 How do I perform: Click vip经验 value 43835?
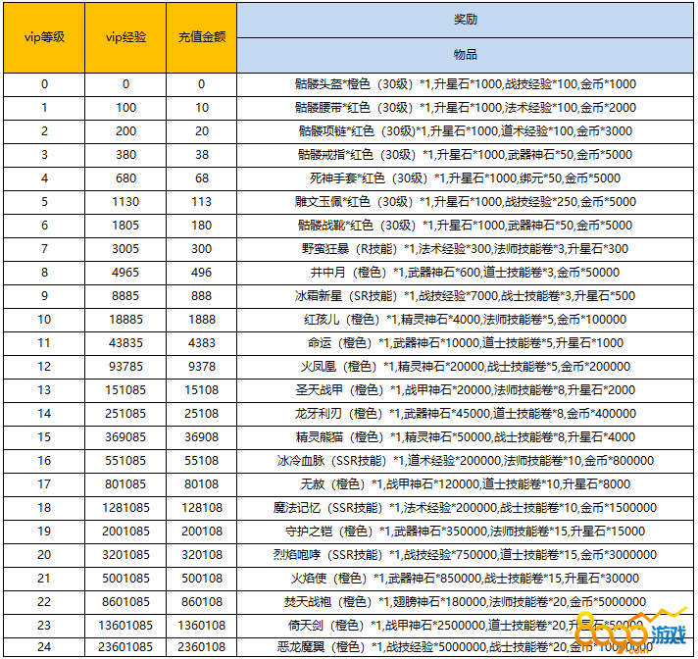click(125, 343)
